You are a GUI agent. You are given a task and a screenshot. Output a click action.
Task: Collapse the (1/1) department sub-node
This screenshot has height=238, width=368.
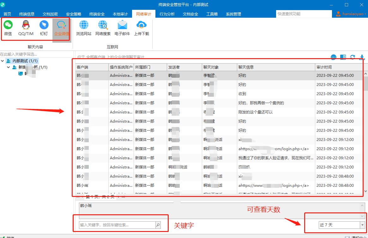[x=9, y=67]
